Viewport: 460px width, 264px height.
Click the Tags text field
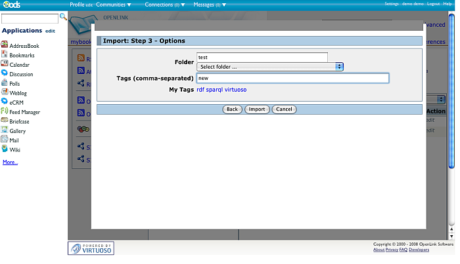[292, 78]
